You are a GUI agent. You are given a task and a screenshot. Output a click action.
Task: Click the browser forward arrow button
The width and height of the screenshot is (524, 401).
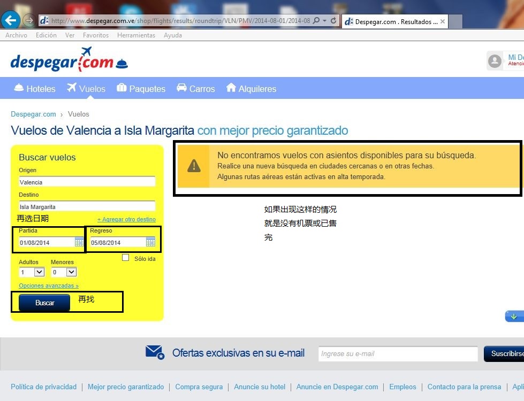29,21
